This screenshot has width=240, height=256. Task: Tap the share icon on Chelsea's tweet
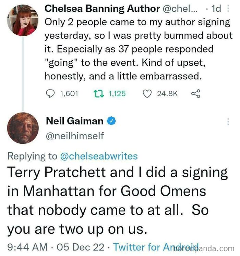tap(196, 94)
